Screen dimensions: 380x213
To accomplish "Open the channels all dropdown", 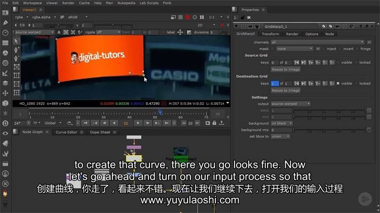I will 317,42.
